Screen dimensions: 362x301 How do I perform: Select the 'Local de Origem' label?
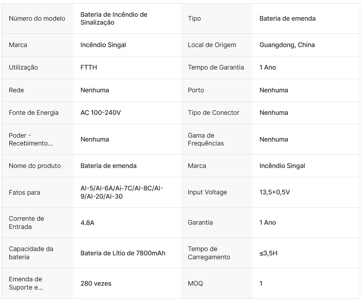212,45
